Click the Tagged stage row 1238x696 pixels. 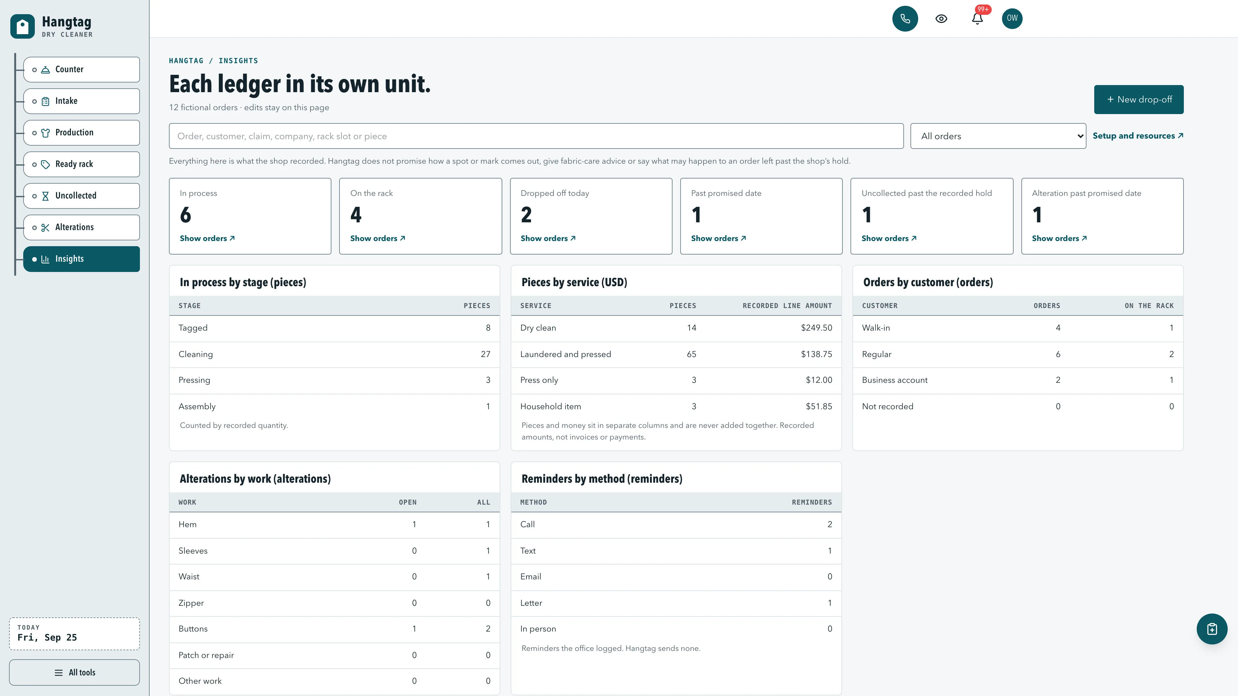pos(335,328)
